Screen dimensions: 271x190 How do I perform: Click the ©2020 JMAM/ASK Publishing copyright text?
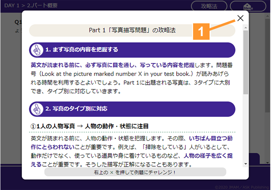(x=241, y=187)
